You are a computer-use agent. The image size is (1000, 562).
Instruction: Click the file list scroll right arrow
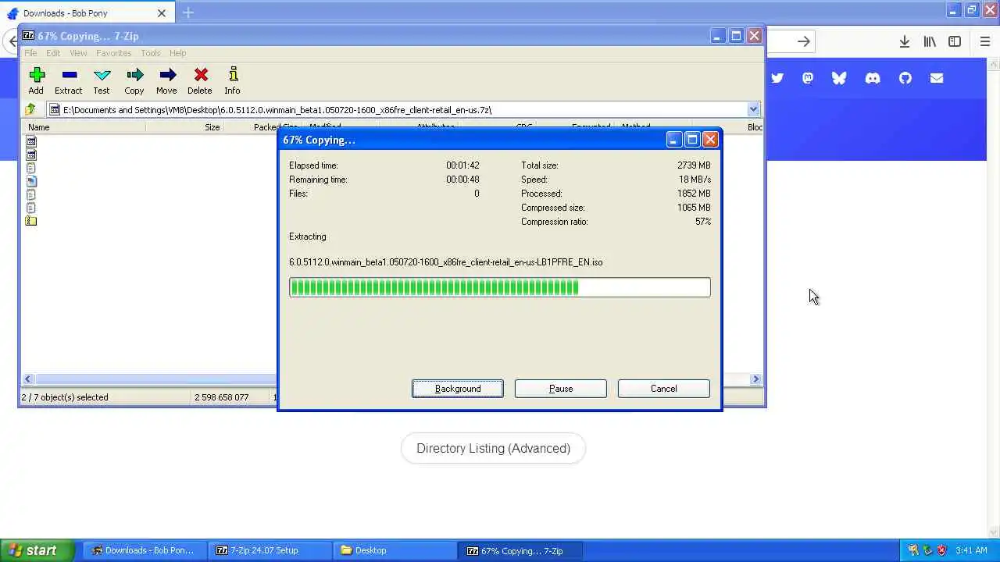[755, 379]
